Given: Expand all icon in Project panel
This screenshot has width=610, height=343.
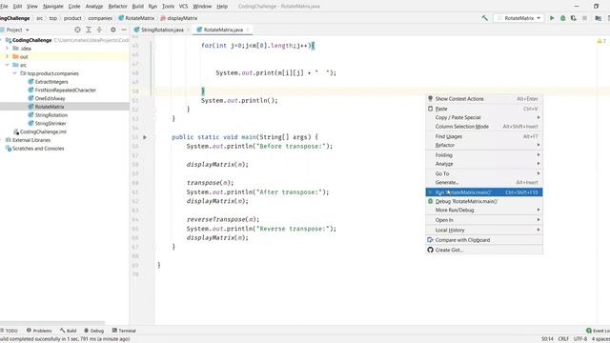Looking at the screenshot, I should click(x=89, y=30).
